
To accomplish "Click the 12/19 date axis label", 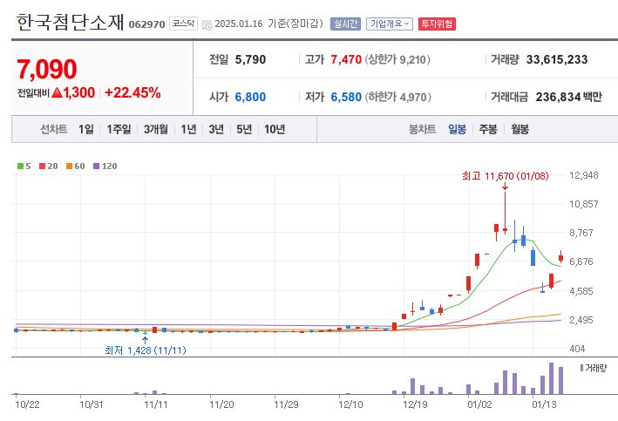I will [x=415, y=404].
